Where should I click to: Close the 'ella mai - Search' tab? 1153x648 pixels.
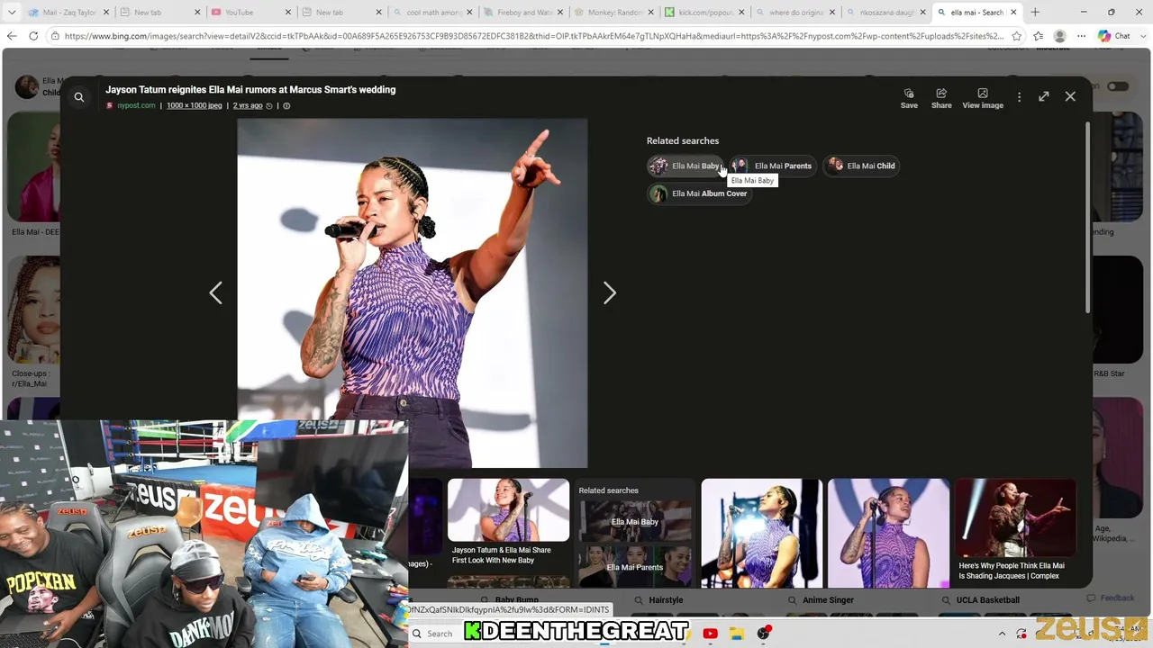pos(1013,13)
